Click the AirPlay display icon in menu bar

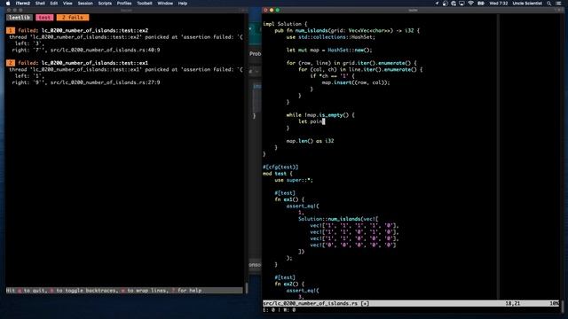(x=461, y=4)
